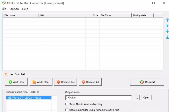Click the move-to-bottom arrow icon
The width and height of the screenshot is (169, 112).
(x=167, y=37)
